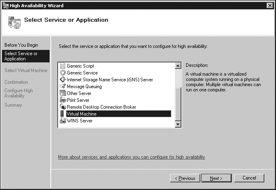Open More about services and applications link
This screenshot has height=190, width=276.
point(131,157)
